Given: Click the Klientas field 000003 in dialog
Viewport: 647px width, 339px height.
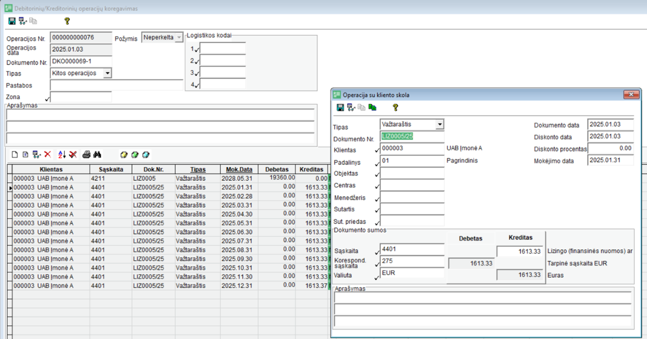Looking at the screenshot, I should click(x=412, y=149).
